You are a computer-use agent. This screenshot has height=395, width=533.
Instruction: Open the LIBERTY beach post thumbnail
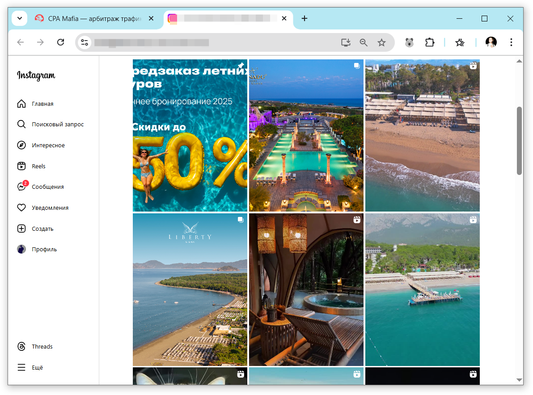(x=190, y=290)
